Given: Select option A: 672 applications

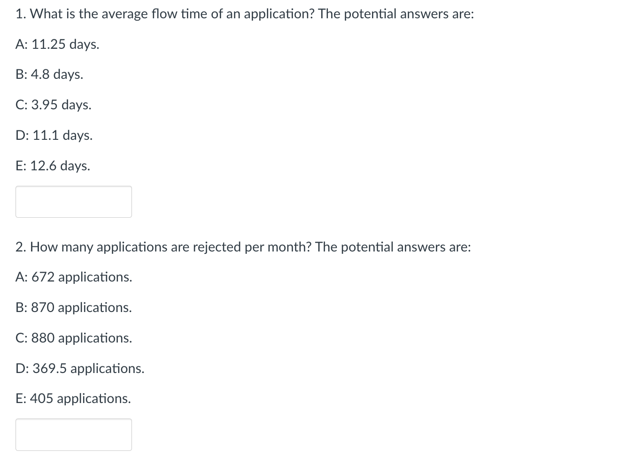Looking at the screenshot, I should 74,277.
